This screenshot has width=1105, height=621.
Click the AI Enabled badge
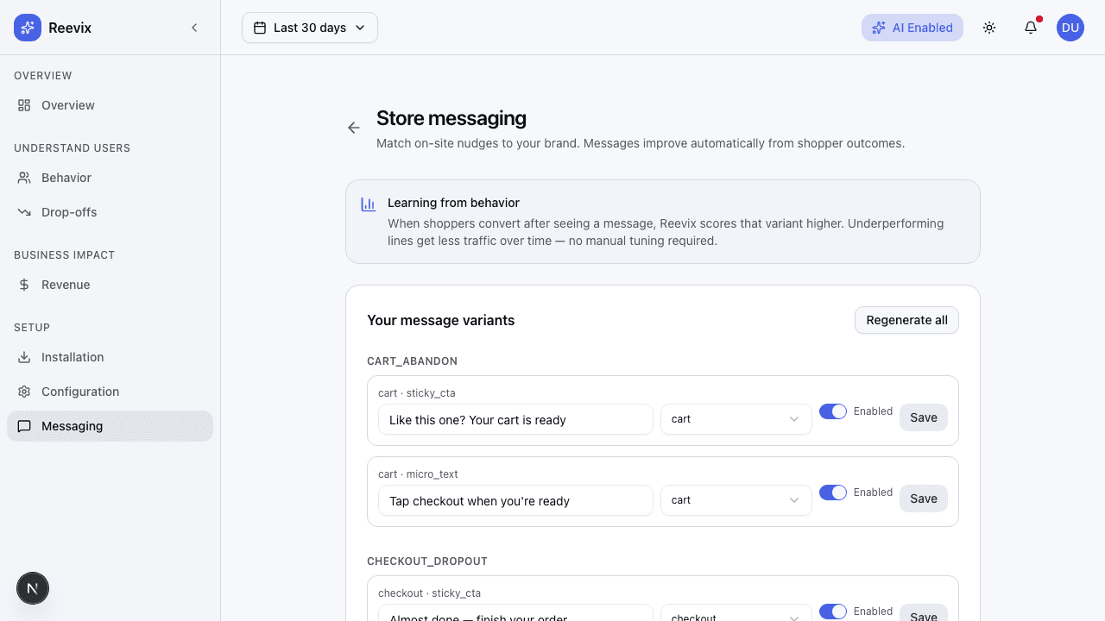click(x=912, y=27)
